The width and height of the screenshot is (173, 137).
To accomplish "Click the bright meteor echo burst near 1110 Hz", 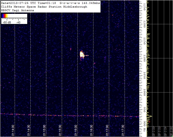I will pos(82,54).
